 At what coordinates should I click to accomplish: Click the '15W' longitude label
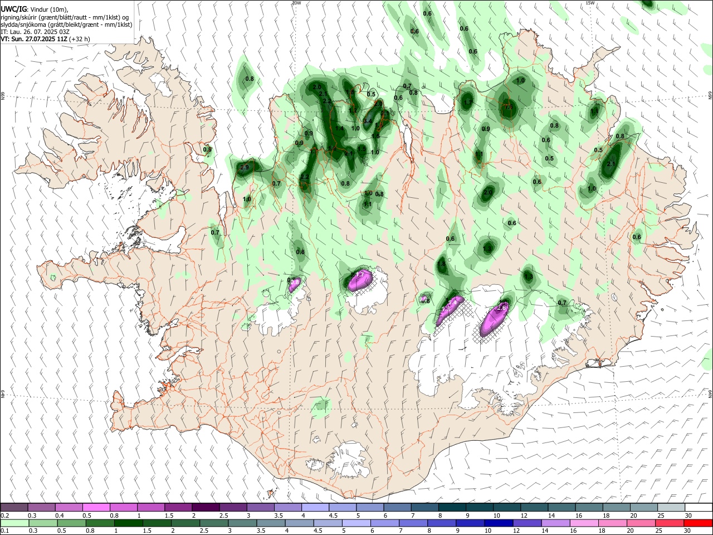590,3
